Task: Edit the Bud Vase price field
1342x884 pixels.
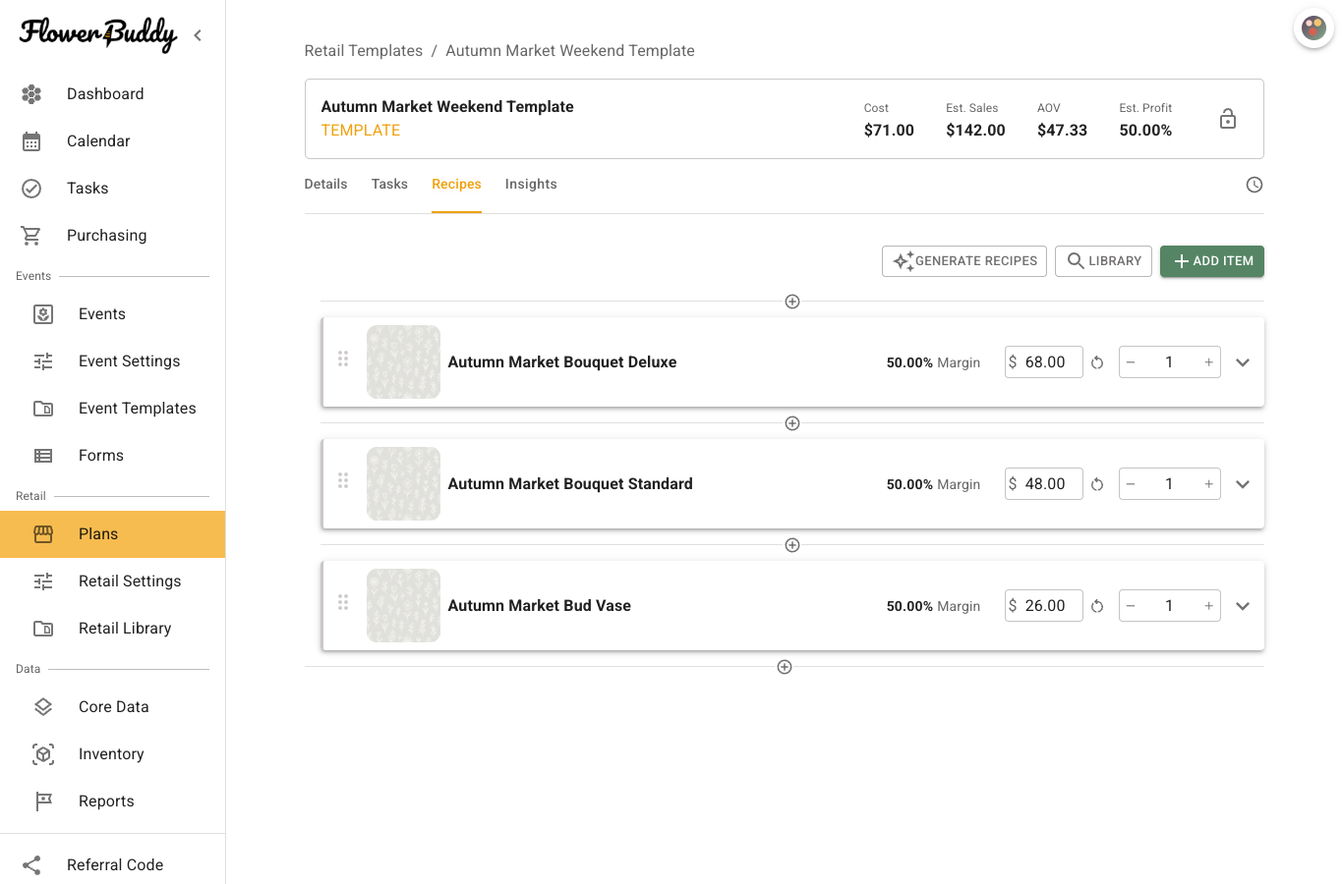Action: pos(1044,606)
